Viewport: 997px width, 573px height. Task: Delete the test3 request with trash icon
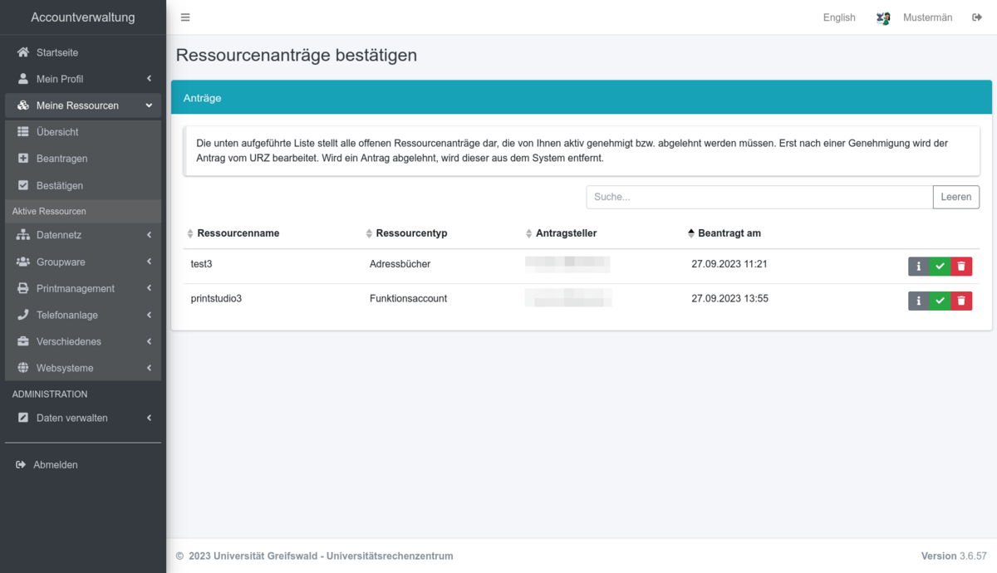pos(961,267)
